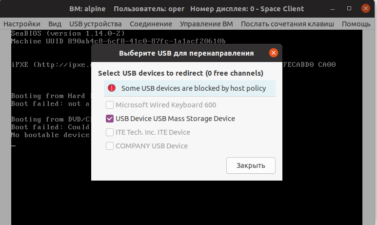
Task: Maximize the Space Client window
Action: click(x=349, y=9)
